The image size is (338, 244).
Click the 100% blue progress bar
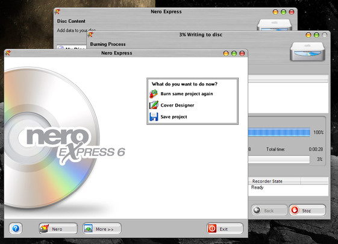pyautogui.click(x=279, y=132)
